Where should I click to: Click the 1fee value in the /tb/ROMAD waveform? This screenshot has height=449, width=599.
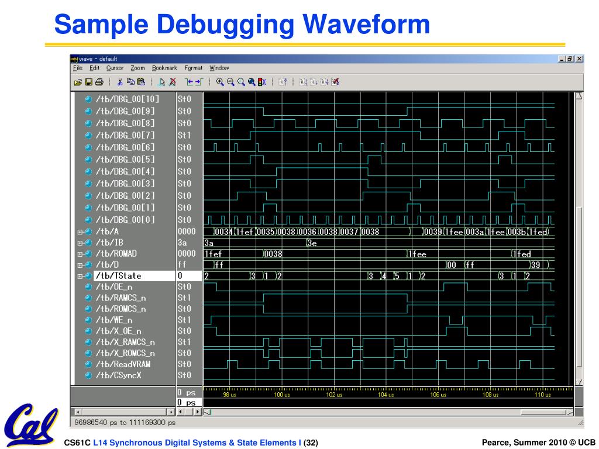coord(417,254)
